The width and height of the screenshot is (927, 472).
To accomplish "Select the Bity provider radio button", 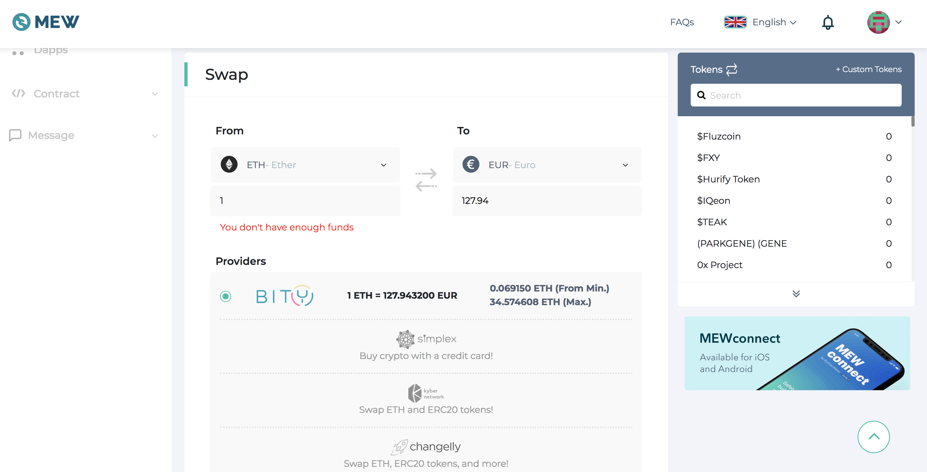I will (x=226, y=296).
